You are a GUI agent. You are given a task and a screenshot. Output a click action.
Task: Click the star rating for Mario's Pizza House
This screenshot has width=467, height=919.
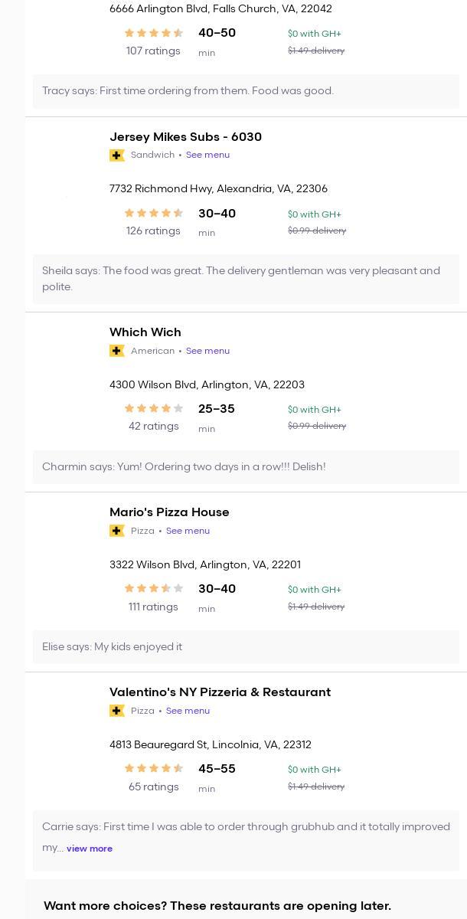153,589
